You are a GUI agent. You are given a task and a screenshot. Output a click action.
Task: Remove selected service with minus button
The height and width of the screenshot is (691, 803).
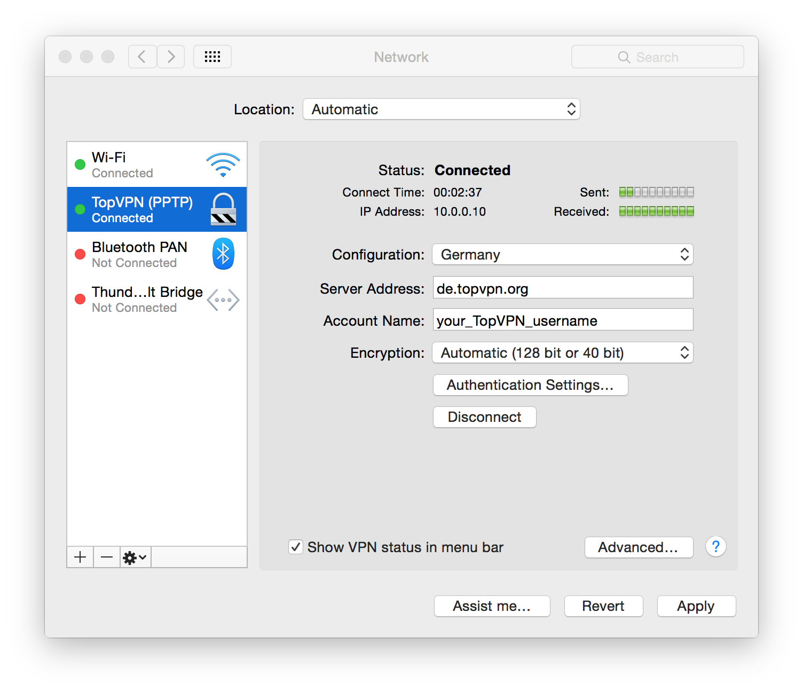[107, 557]
